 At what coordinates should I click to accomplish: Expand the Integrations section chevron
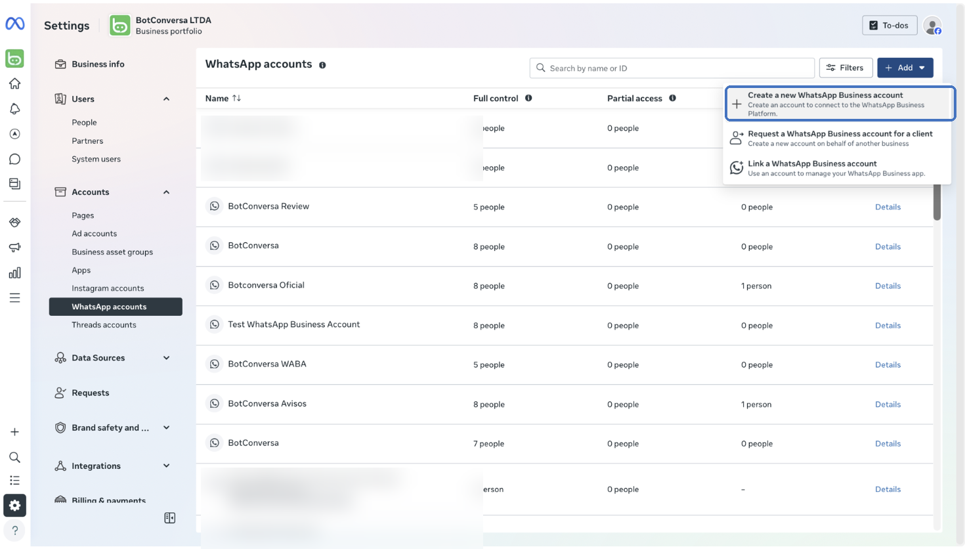click(x=166, y=466)
